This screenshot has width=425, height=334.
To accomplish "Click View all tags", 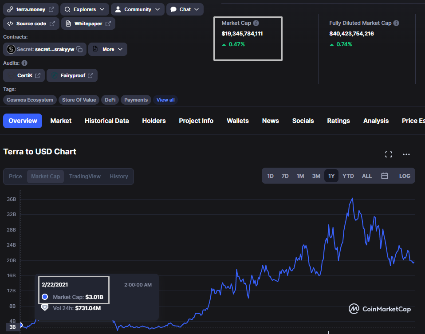I will tap(165, 100).
